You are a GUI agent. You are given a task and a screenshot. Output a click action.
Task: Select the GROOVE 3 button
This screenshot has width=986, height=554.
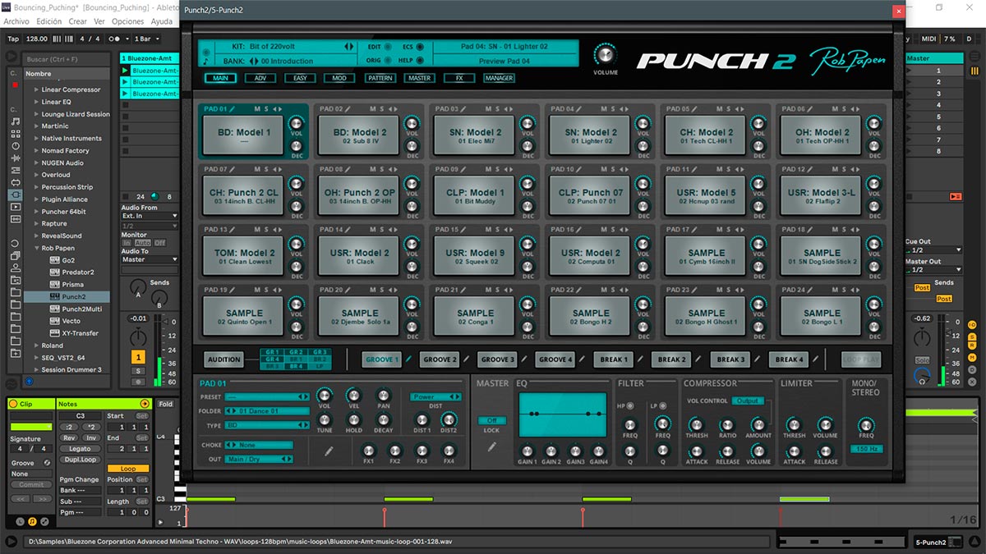[497, 359]
